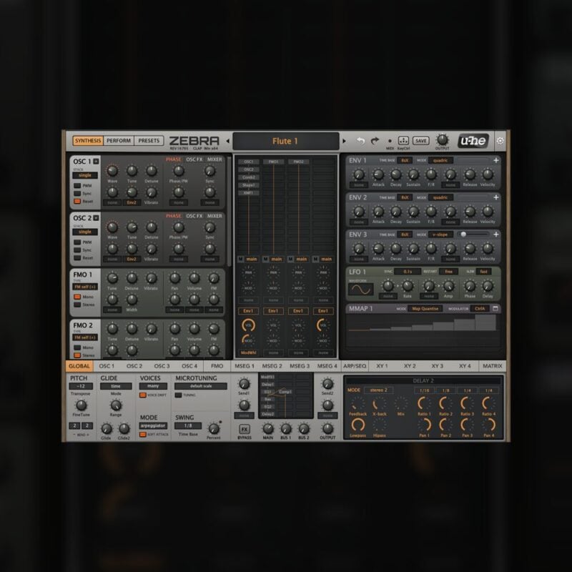This screenshot has height=572, width=572.
Task: Click the ENV 3 horizontal slider
Action: point(473,235)
